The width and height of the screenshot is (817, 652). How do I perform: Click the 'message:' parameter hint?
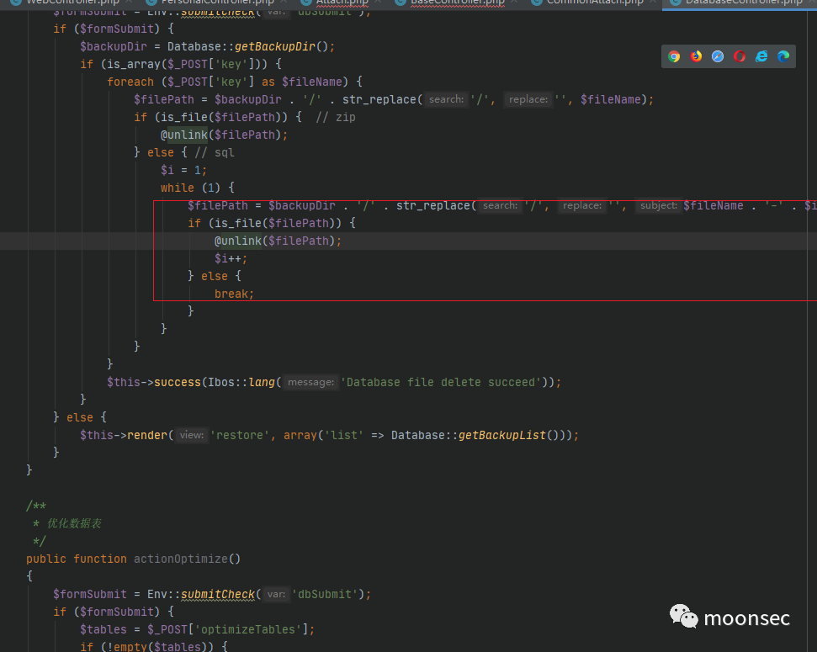(x=310, y=382)
